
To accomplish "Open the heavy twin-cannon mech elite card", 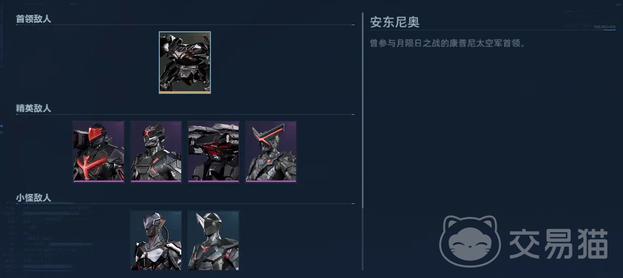I will (214, 151).
